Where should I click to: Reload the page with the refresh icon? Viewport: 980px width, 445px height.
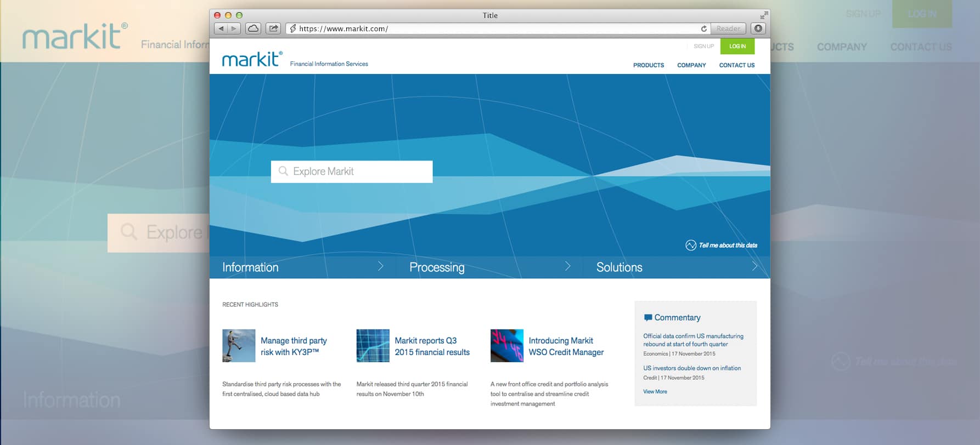coord(703,28)
